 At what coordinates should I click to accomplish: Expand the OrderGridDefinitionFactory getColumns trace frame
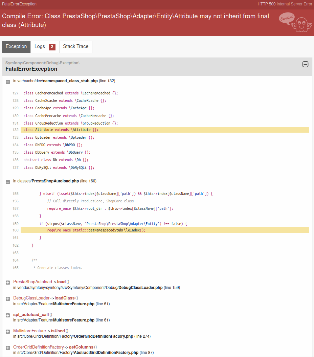tap(7, 348)
